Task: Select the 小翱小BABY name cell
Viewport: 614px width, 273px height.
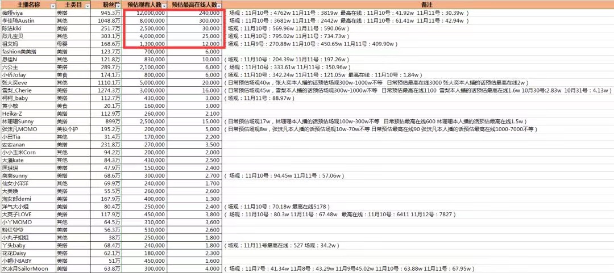Action: [x=28, y=261]
